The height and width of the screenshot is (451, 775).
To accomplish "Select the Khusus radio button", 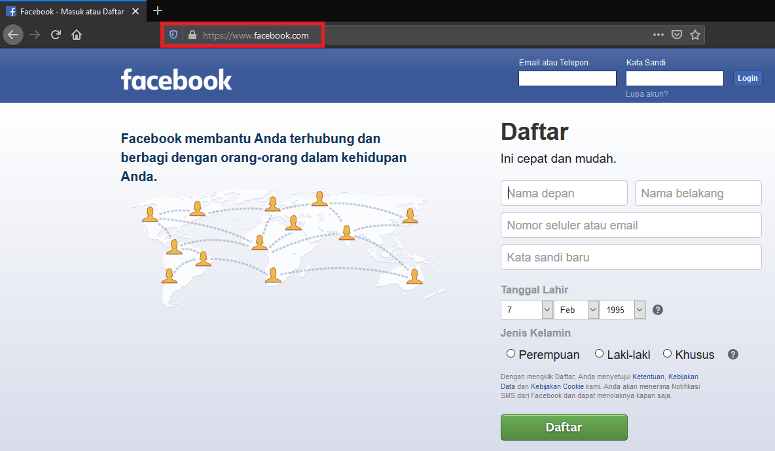I will click(x=667, y=354).
